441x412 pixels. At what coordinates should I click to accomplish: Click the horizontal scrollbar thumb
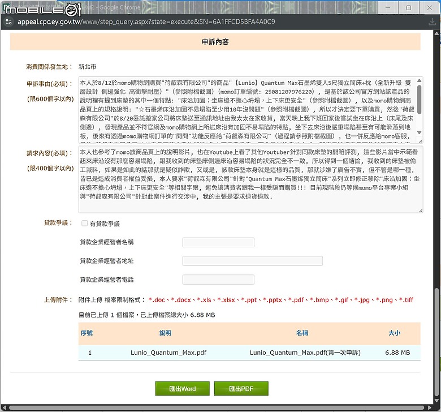click(217, 407)
